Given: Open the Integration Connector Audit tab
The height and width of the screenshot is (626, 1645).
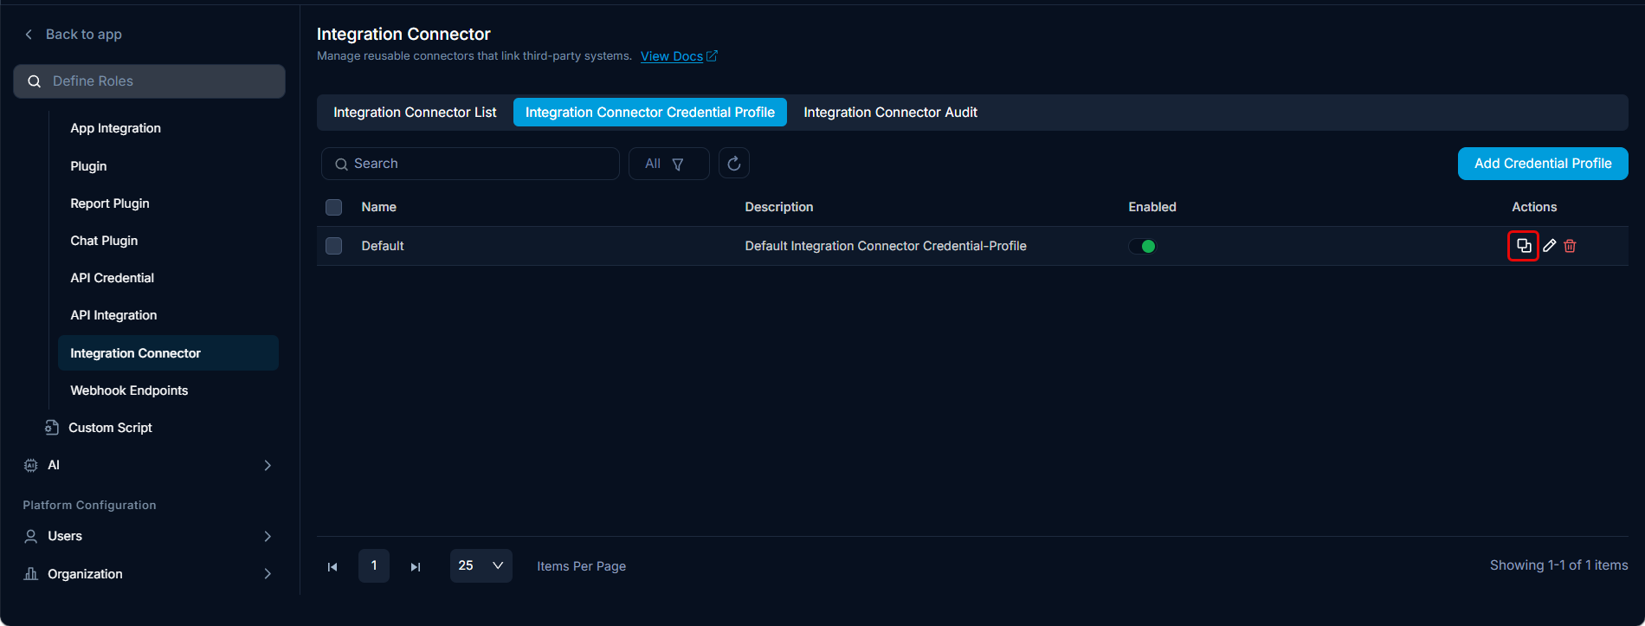Looking at the screenshot, I should 890,113.
